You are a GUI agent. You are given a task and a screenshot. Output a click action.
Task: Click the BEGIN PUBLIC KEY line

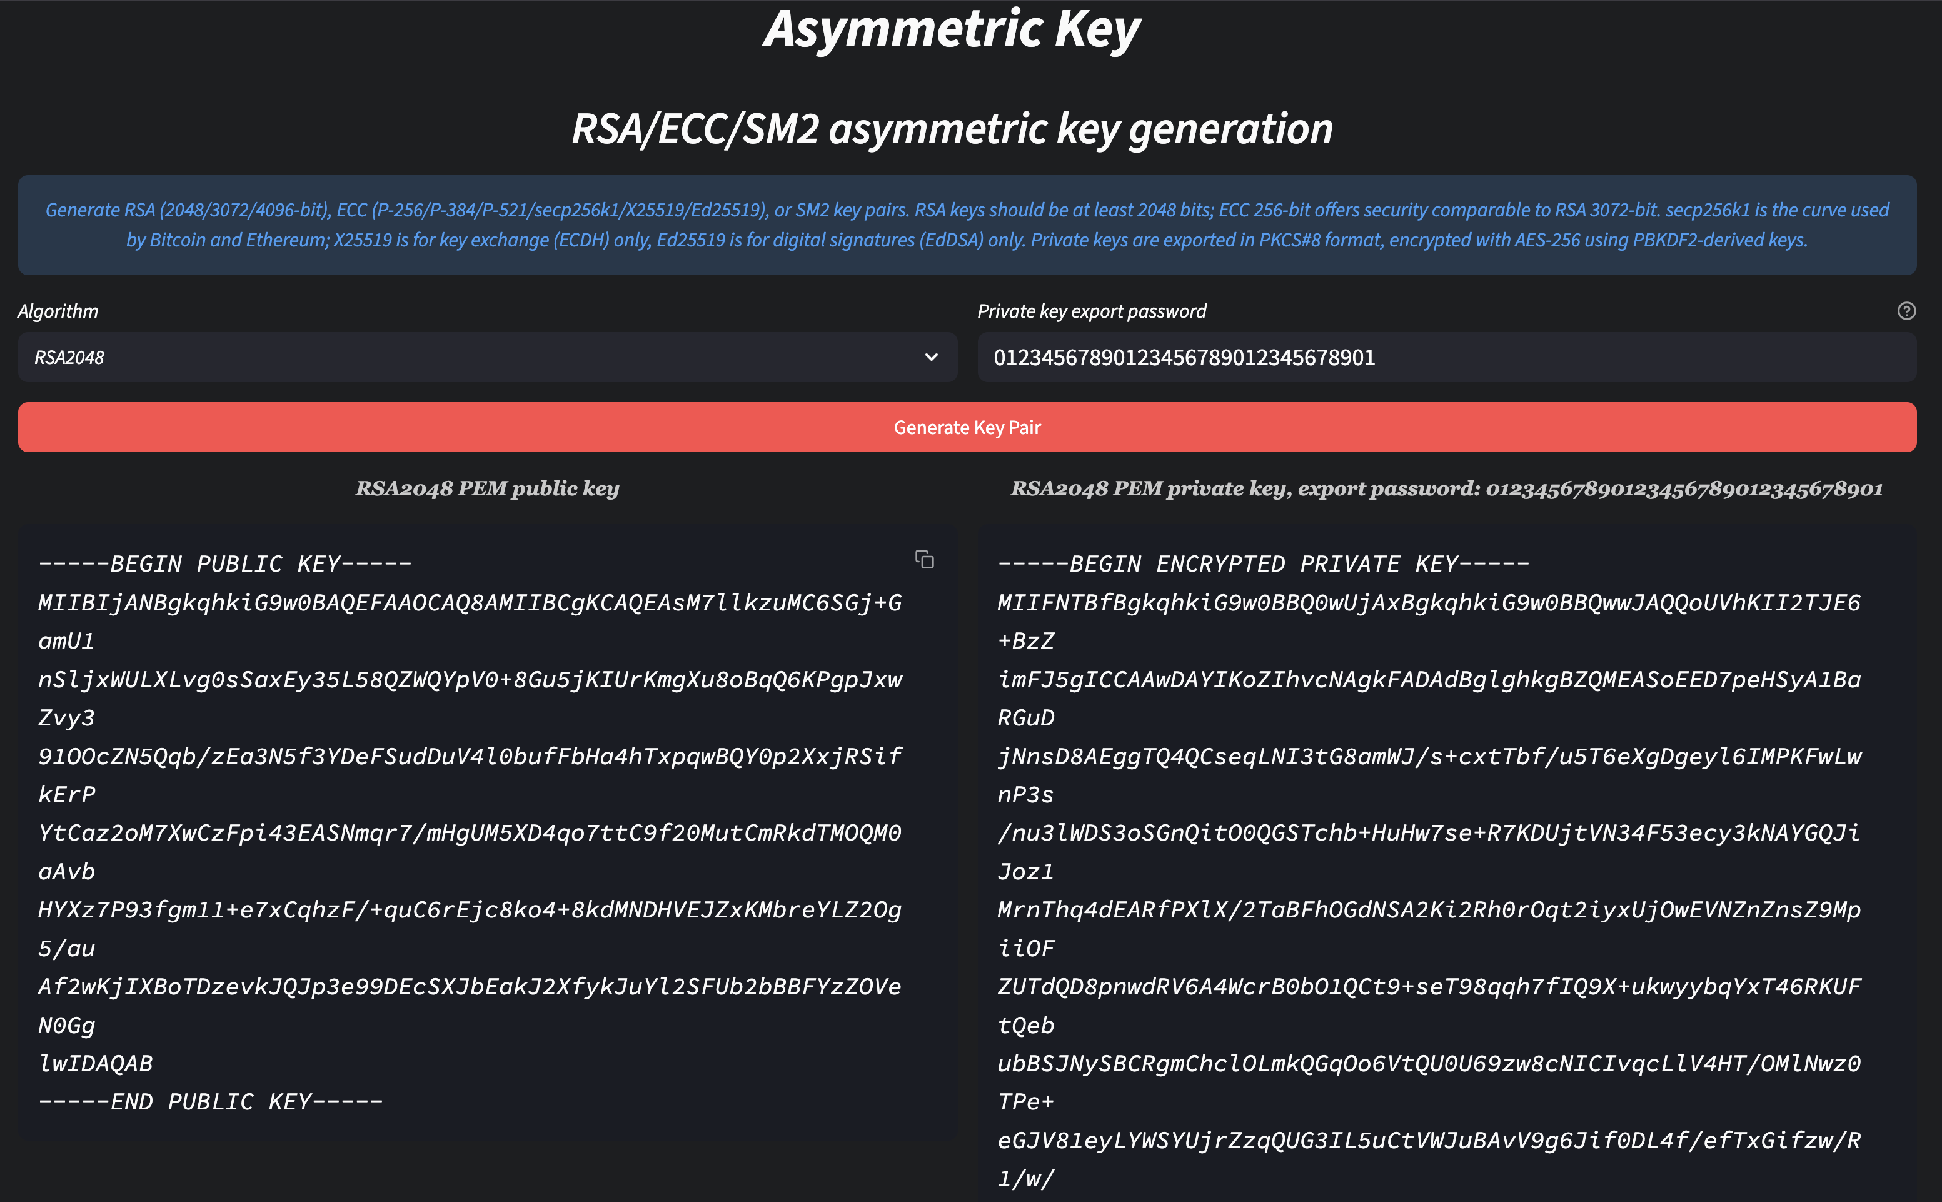point(225,563)
